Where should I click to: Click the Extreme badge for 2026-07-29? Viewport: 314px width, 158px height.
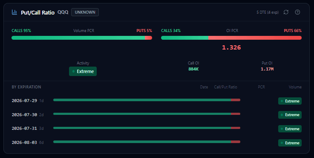point(290,101)
